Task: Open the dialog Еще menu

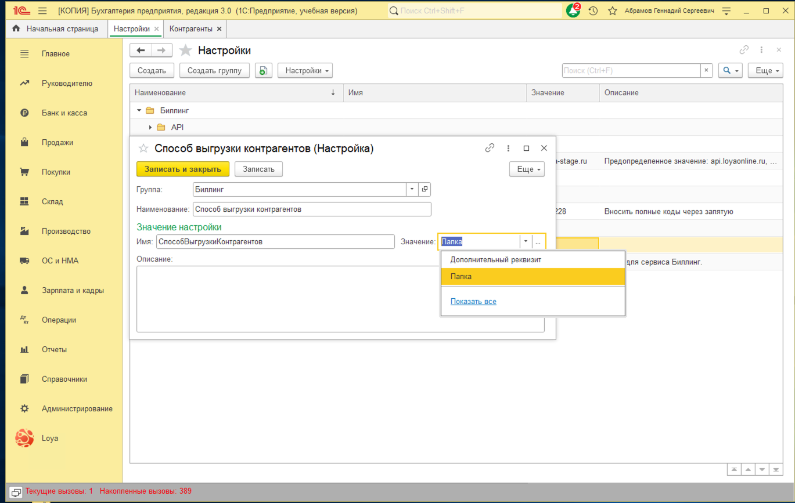Action: coord(527,169)
